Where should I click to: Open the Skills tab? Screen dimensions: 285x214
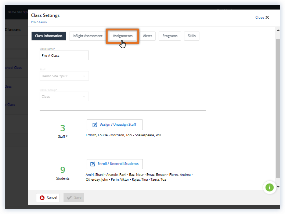click(x=192, y=36)
